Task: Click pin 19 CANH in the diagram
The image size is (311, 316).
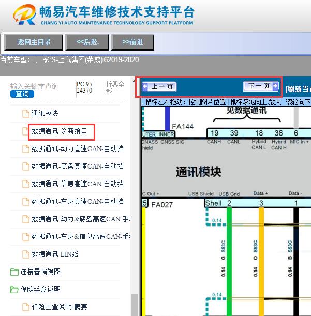Action: 214,133
